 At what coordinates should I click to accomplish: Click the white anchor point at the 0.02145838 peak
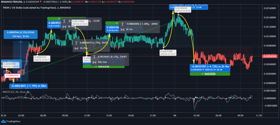point(178,15)
